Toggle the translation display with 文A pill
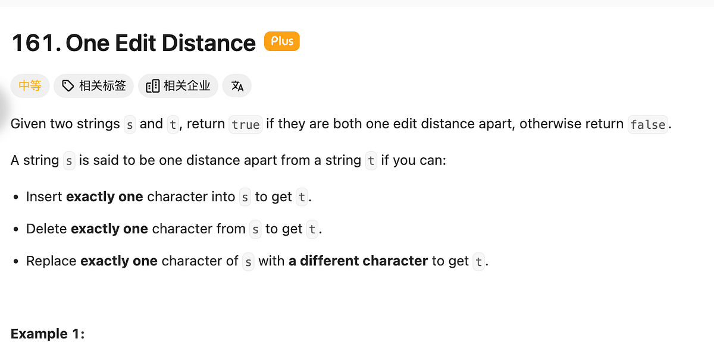 coord(237,85)
